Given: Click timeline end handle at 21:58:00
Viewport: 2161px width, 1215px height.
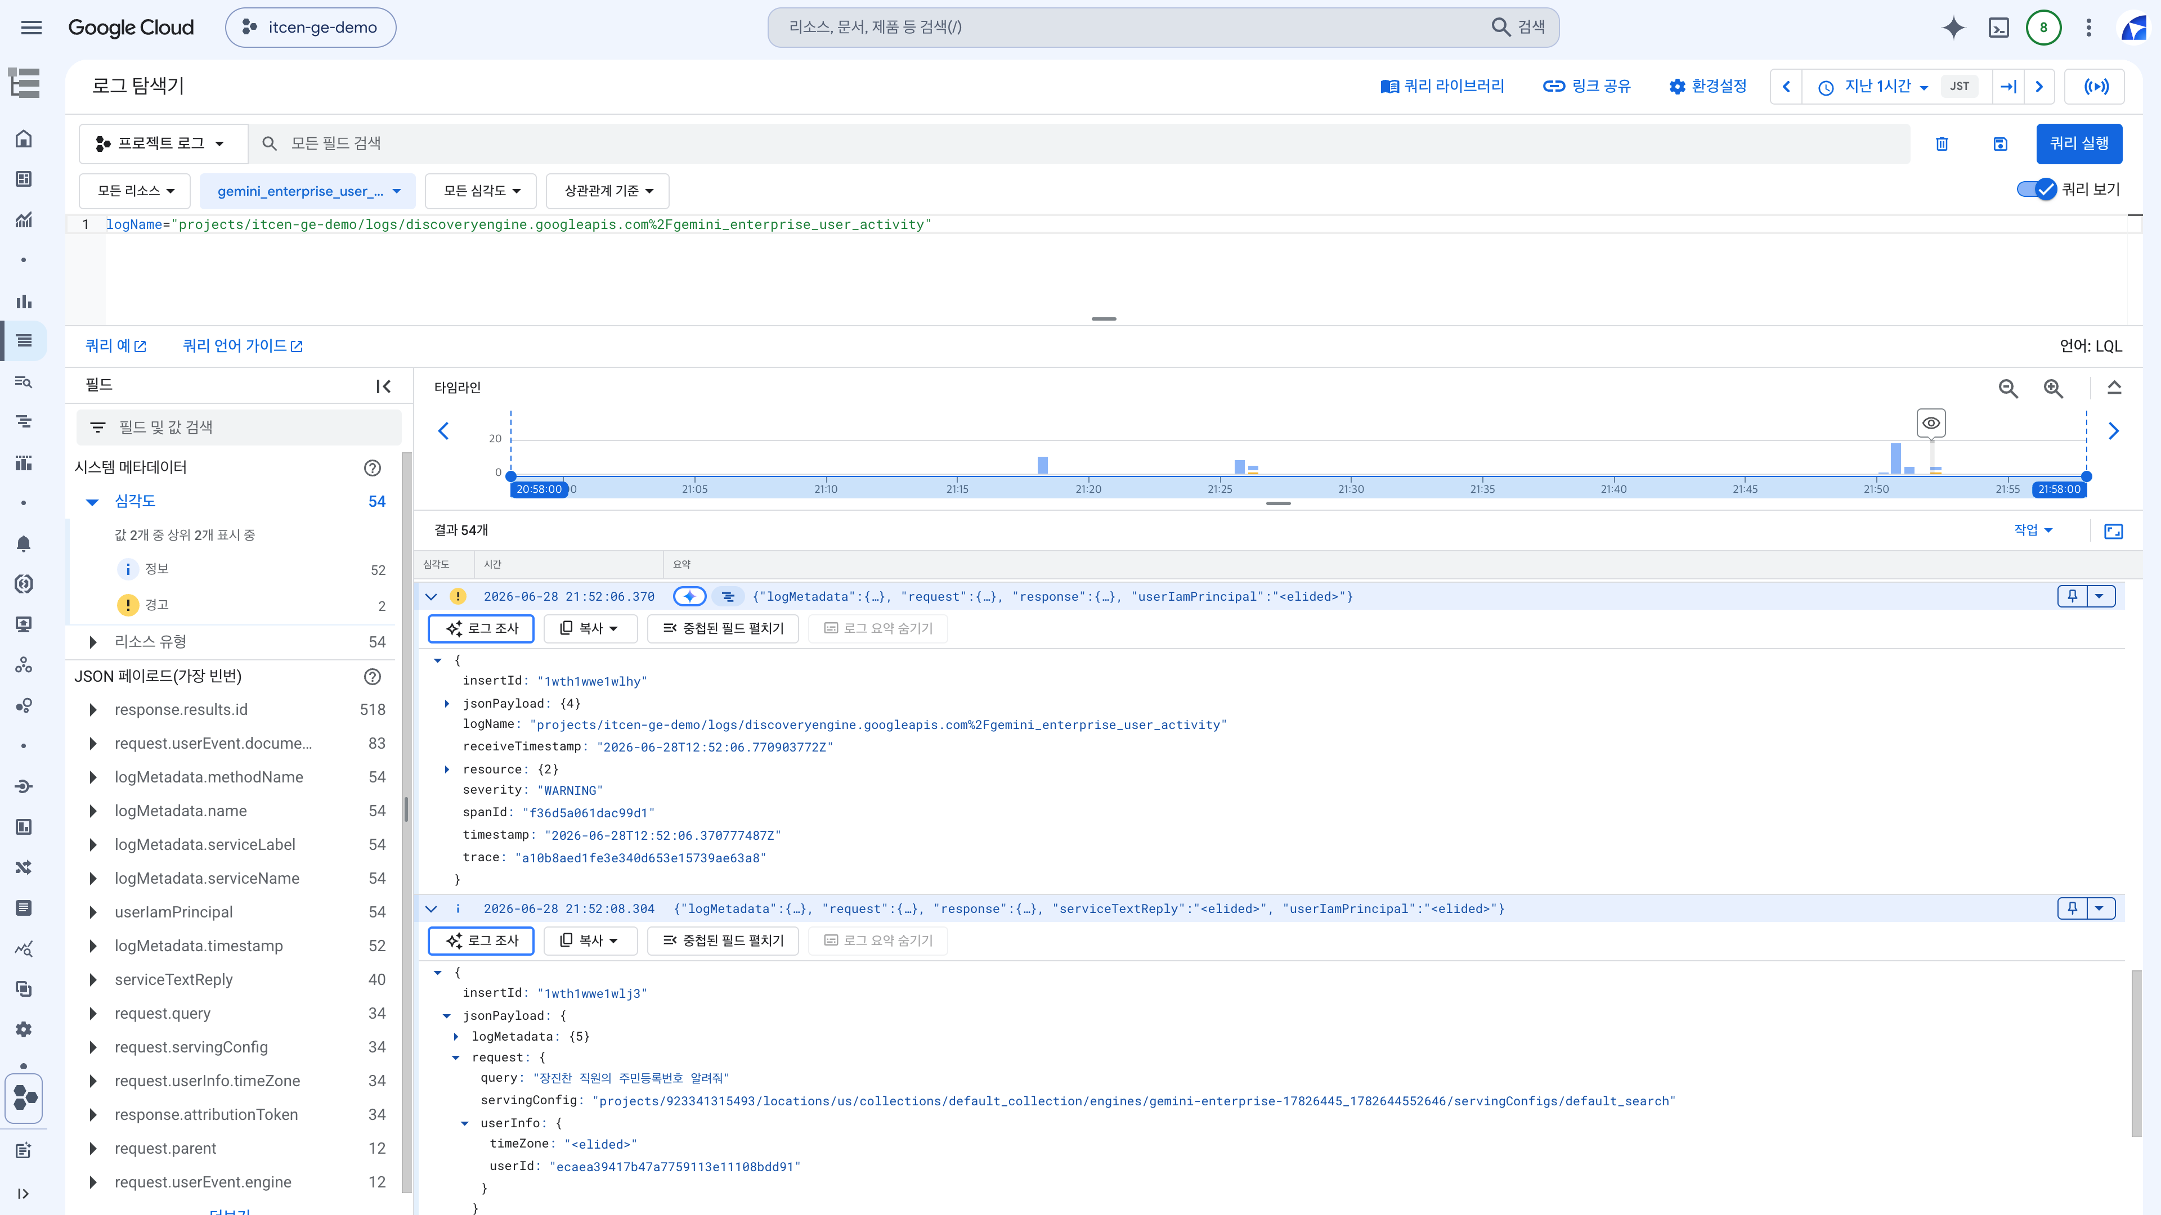Looking at the screenshot, I should click(2086, 476).
